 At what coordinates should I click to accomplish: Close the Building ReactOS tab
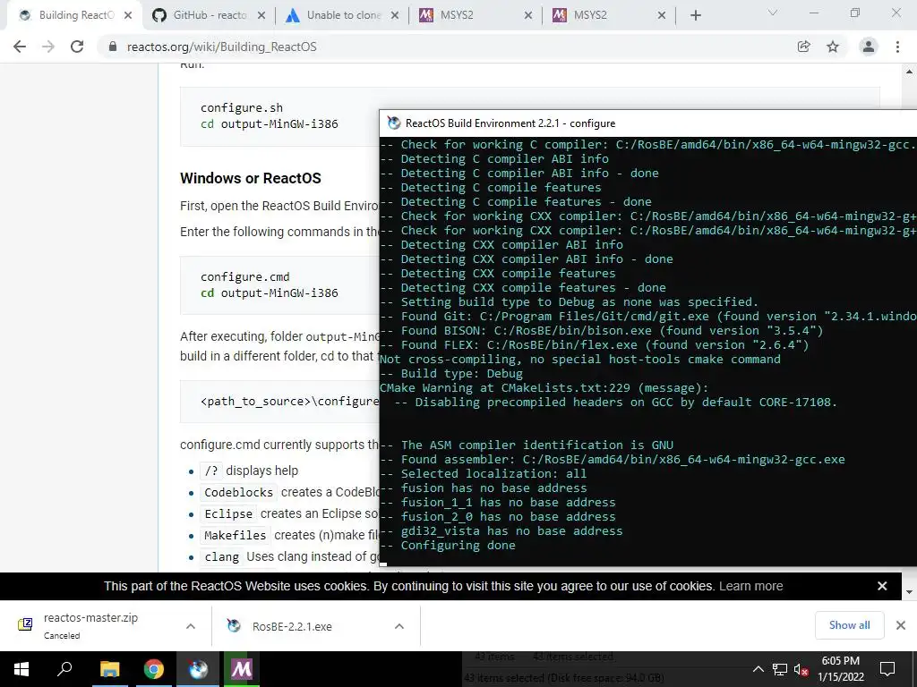[128, 15]
